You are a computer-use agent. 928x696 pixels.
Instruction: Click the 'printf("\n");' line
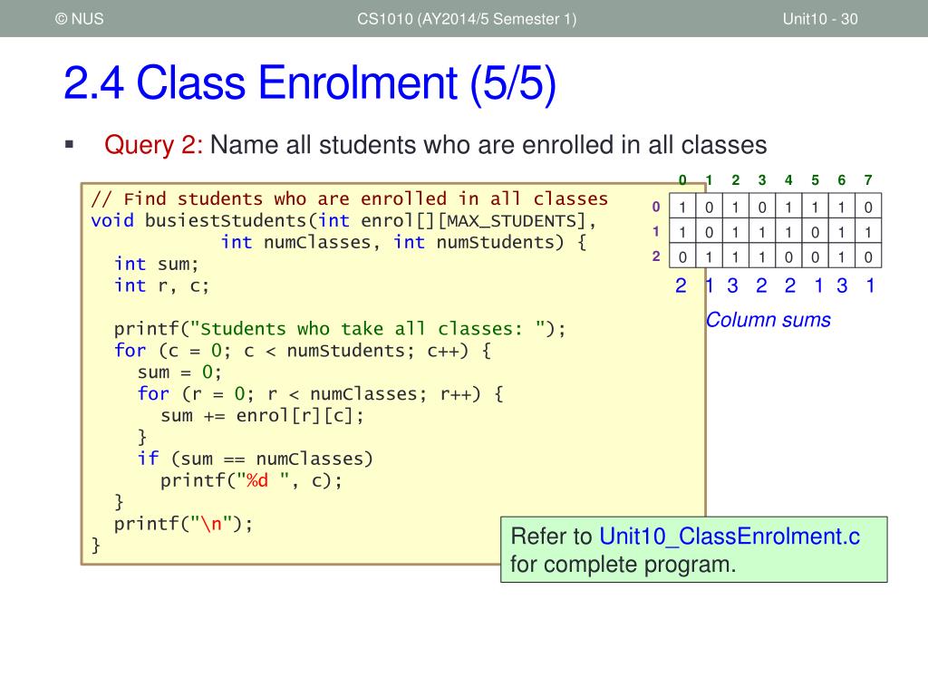pos(183,524)
